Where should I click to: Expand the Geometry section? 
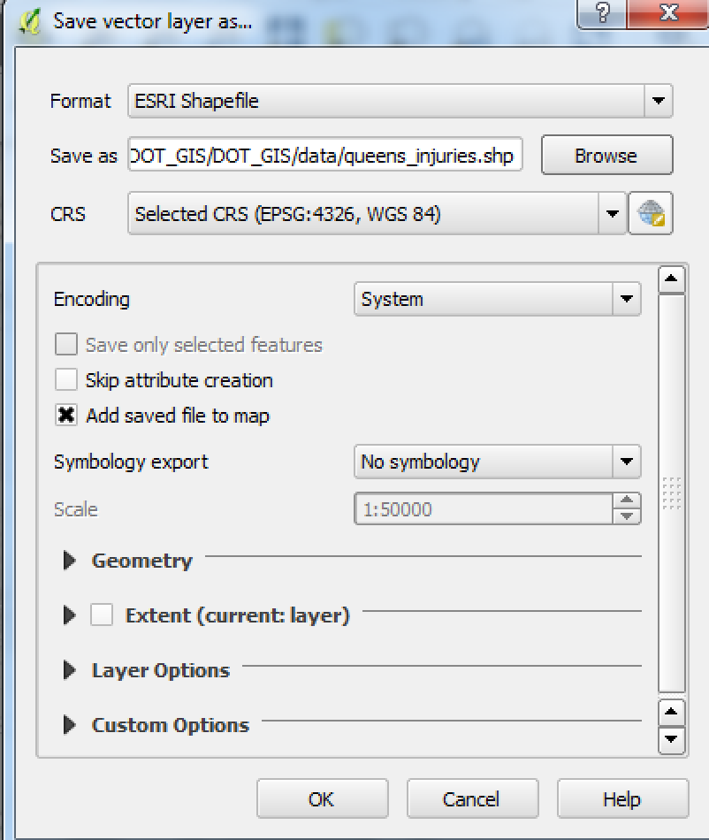pyautogui.click(x=71, y=561)
